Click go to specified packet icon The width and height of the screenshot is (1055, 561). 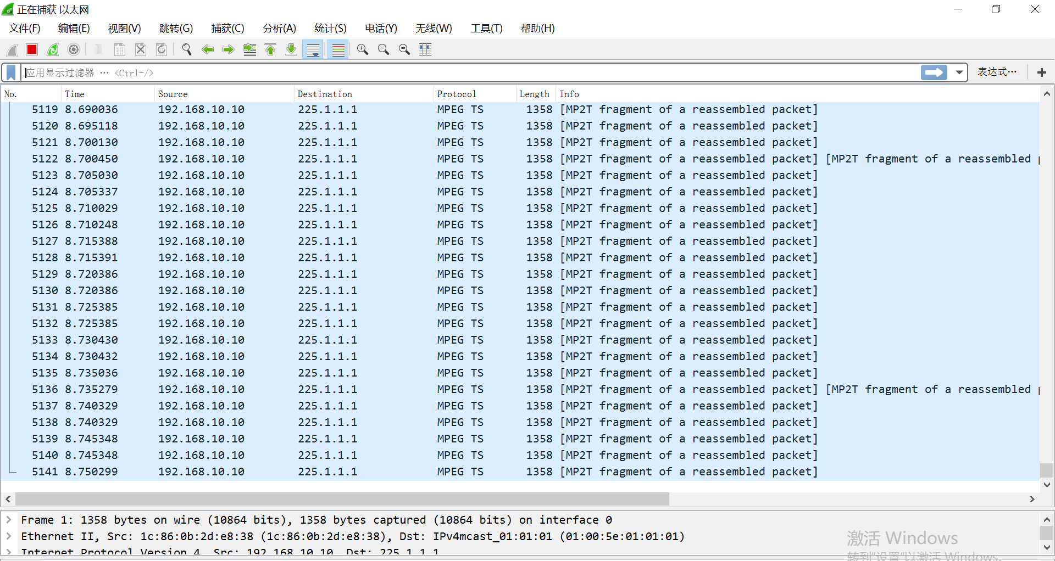pyautogui.click(x=249, y=50)
